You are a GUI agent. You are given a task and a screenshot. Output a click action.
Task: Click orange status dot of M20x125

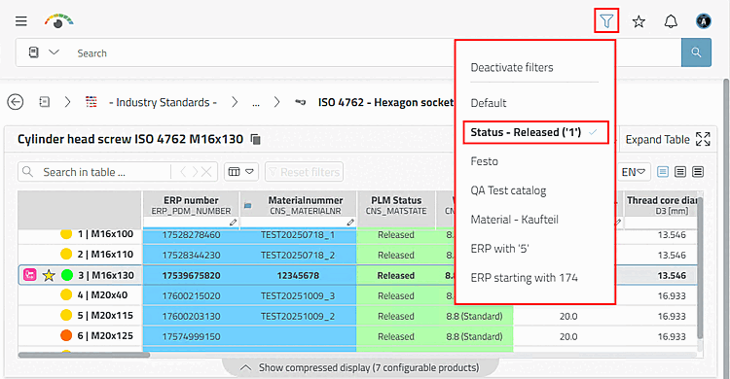[x=66, y=335]
